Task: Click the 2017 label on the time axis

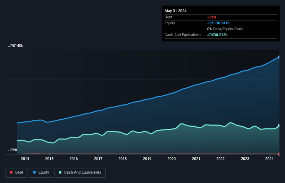Action: [98, 159]
